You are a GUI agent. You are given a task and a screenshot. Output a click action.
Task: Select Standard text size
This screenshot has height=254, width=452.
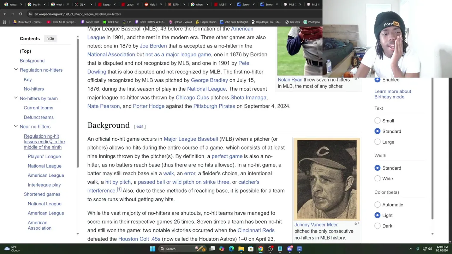[x=377, y=131]
